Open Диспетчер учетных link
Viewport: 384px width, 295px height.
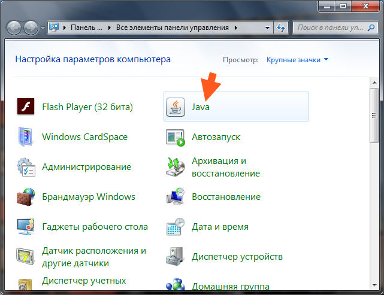pyautogui.click(x=84, y=281)
